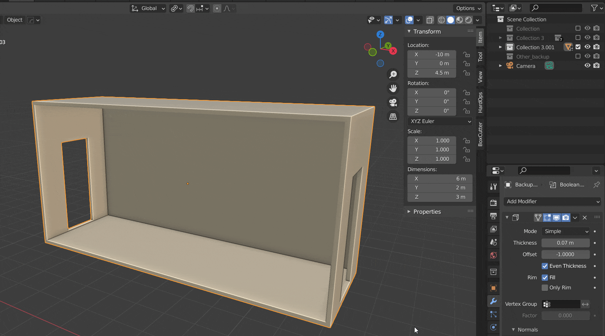
Task: Open the Output properties printer icon
Action: [x=493, y=216]
